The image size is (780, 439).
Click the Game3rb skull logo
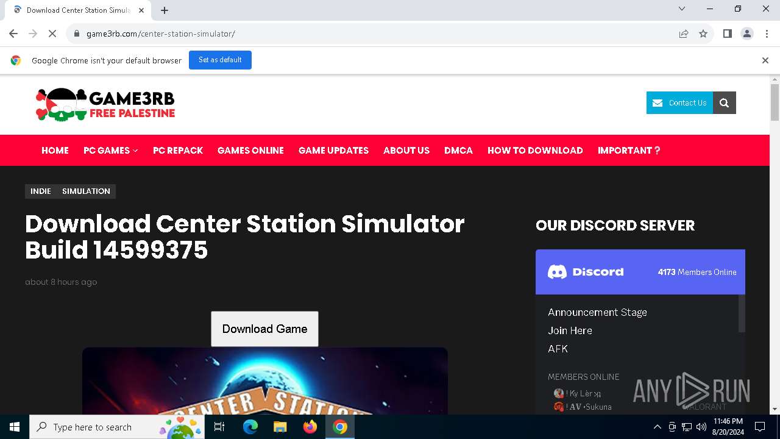tap(105, 104)
